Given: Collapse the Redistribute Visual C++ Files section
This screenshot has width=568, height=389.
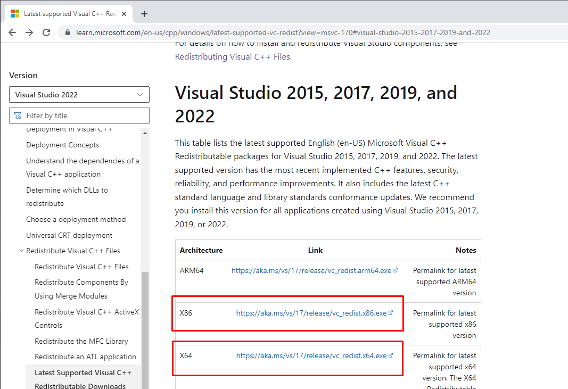Looking at the screenshot, I should [21, 251].
